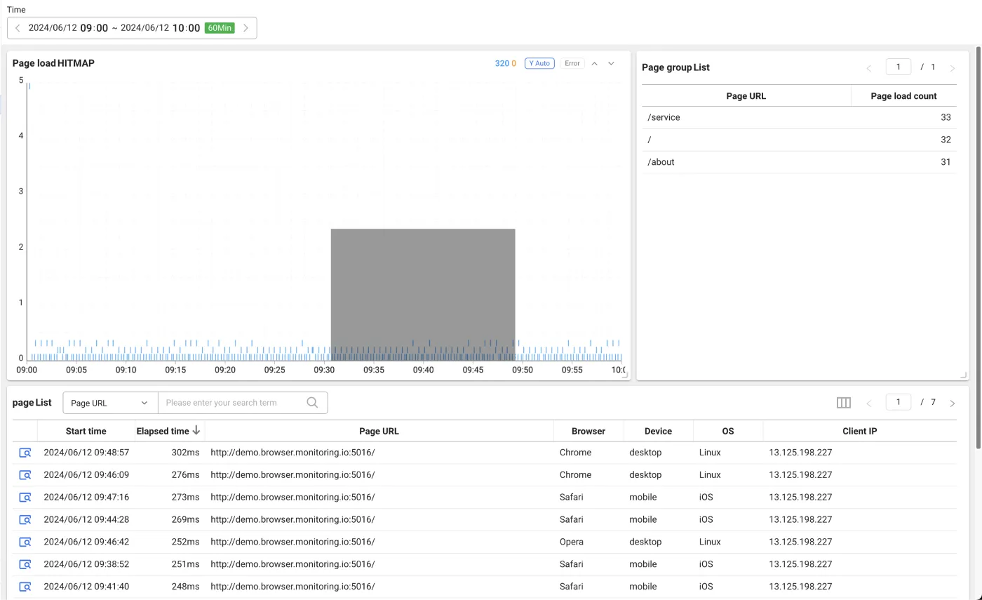Sort by Page URL in Page group List
The width and height of the screenshot is (982, 600).
click(x=746, y=96)
